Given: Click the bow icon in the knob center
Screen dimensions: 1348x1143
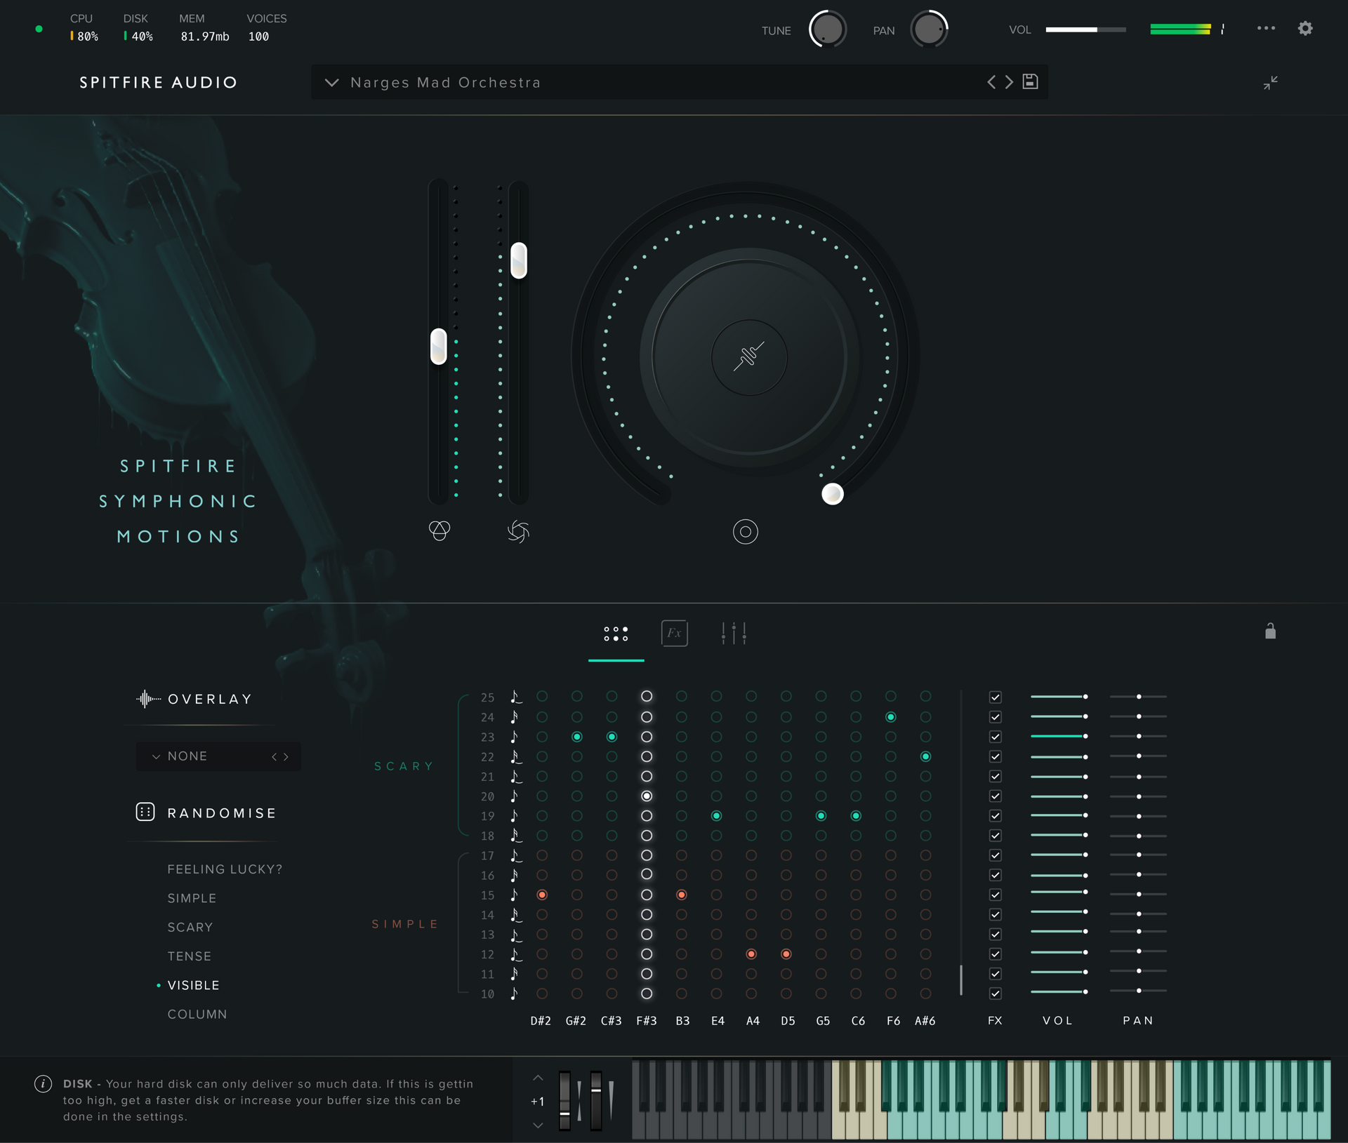Looking at the screenshot, I should tap(749, 357).
